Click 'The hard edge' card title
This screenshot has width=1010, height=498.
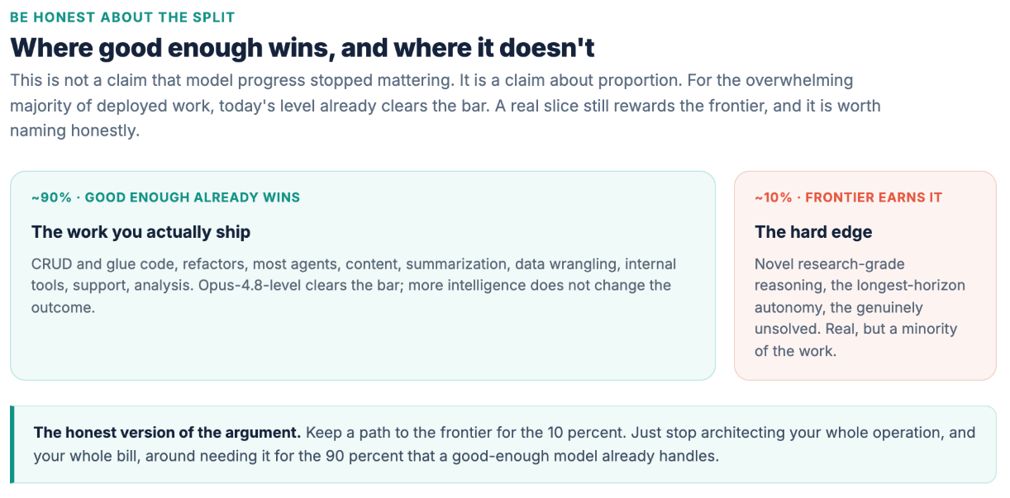click(x=813, y=232)
